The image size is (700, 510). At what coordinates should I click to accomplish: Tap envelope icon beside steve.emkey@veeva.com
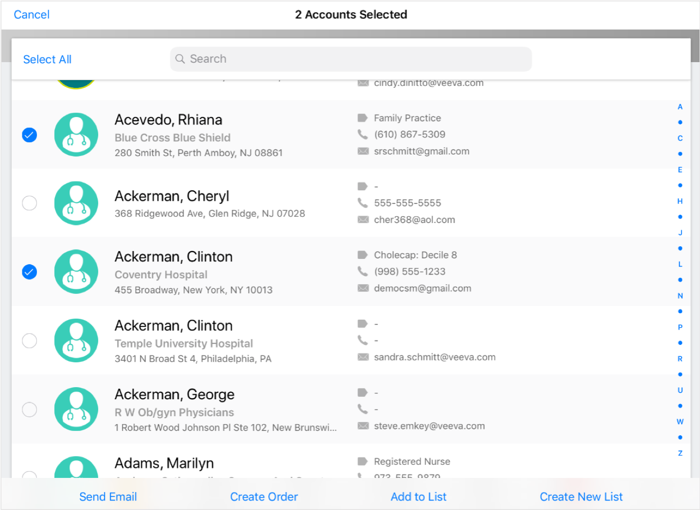coord(363,426)
